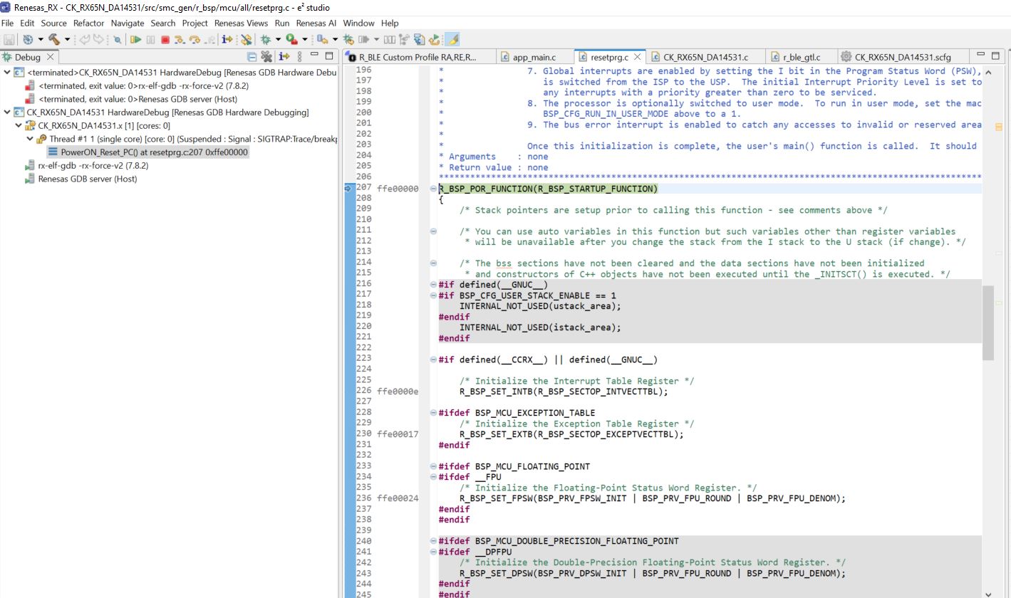Click Remove All Terminated Launches icon
Viewport: 1011px width, 598px height.
tap(266, 57)
